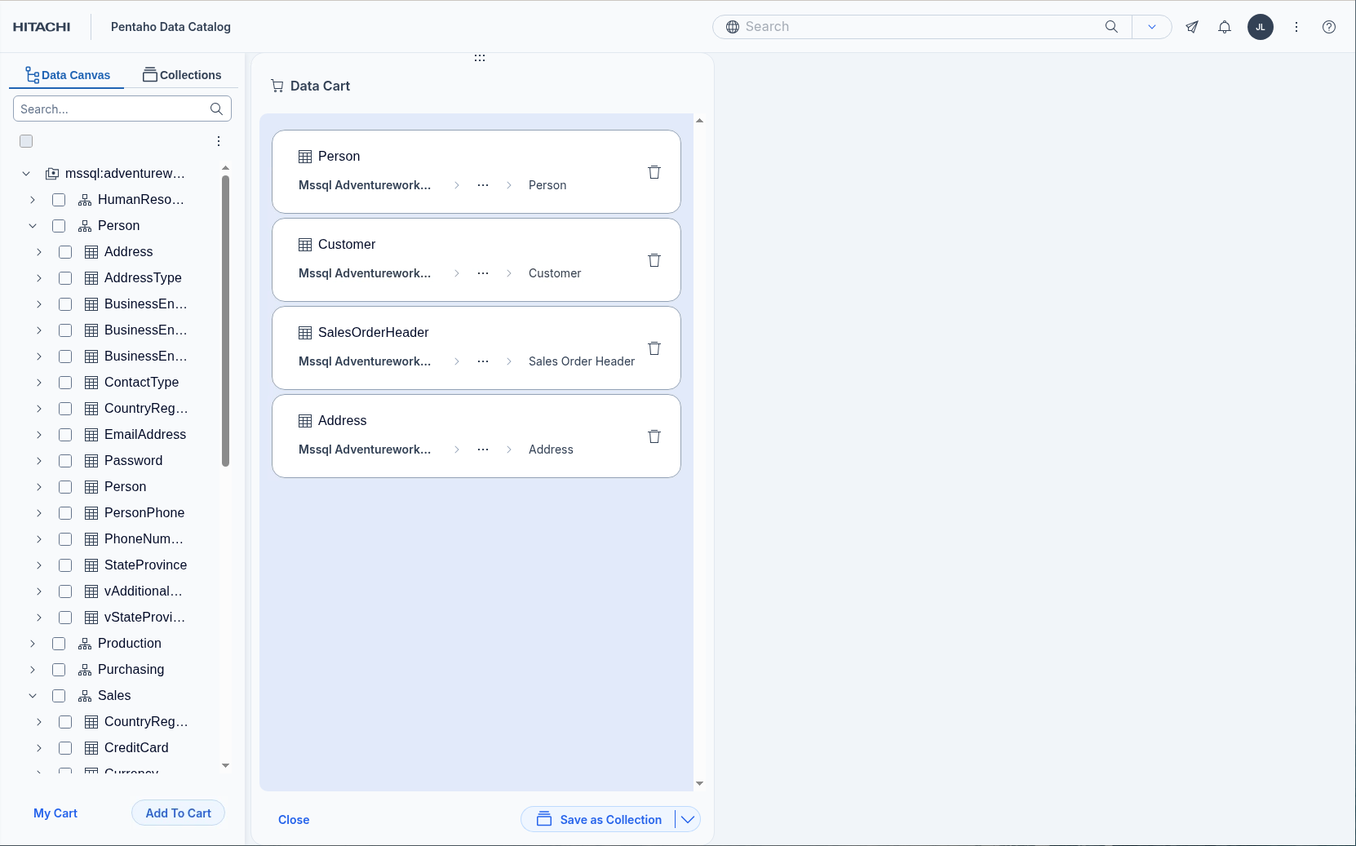Collapse the Person schema node

point(33,226)
